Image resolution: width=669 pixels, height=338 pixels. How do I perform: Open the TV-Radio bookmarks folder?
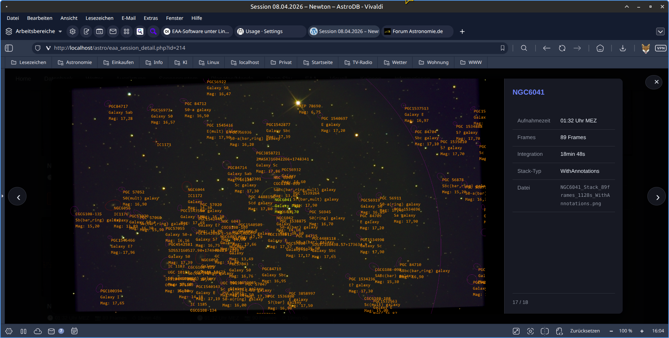click(358, 63)
